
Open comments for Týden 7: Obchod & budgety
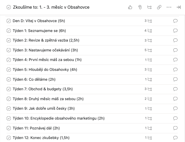(x=175, y=89)
